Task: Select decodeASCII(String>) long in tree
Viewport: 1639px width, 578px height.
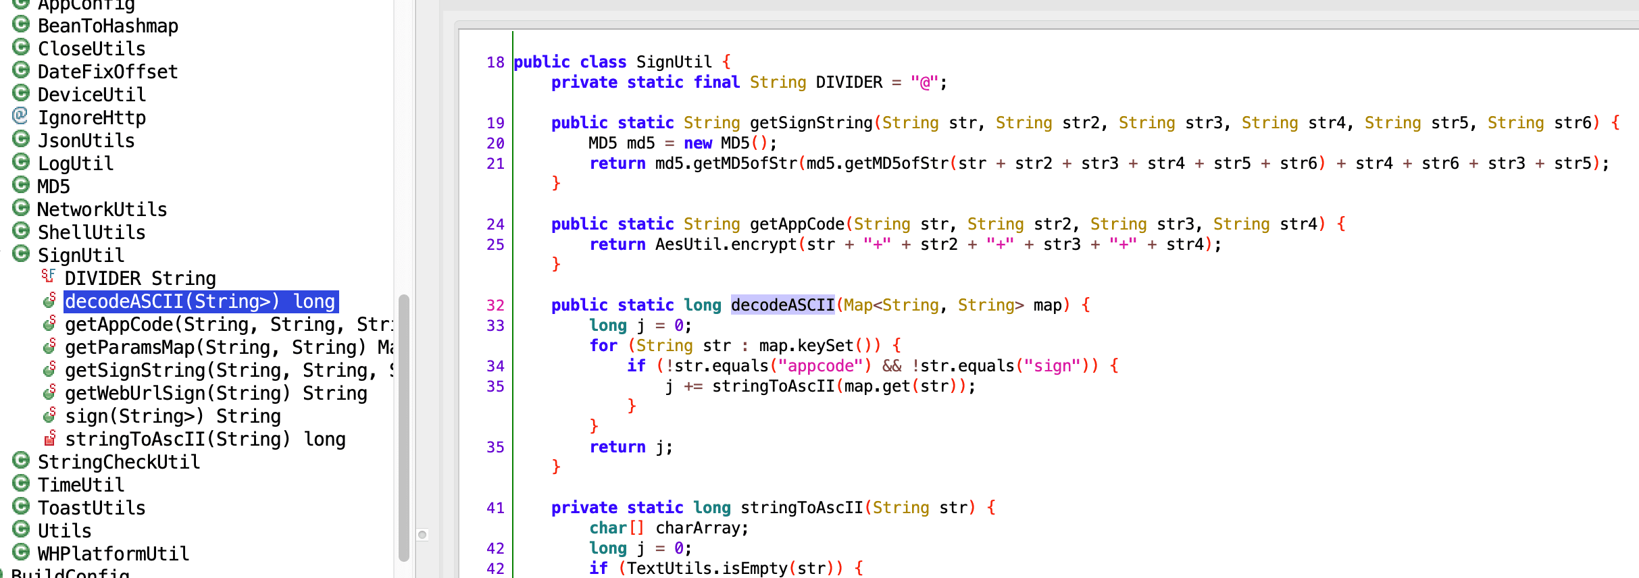Action: pos(201,302)
